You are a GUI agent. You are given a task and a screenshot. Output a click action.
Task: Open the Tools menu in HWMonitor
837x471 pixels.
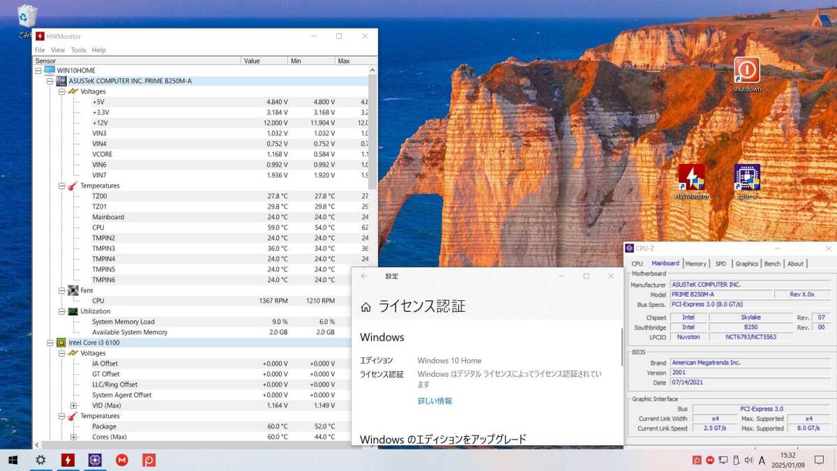[78, 50]
